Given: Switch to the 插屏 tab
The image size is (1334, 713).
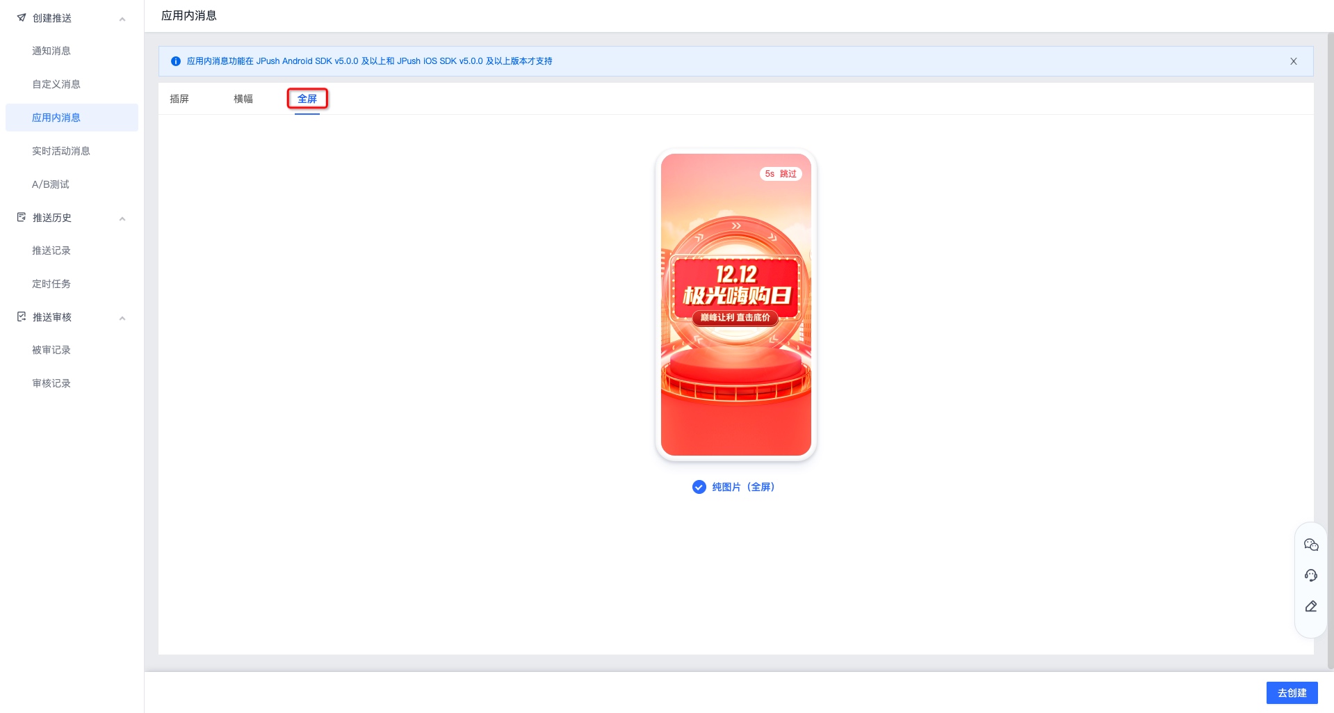Looking at the screenshot, I should coord(179,99).
